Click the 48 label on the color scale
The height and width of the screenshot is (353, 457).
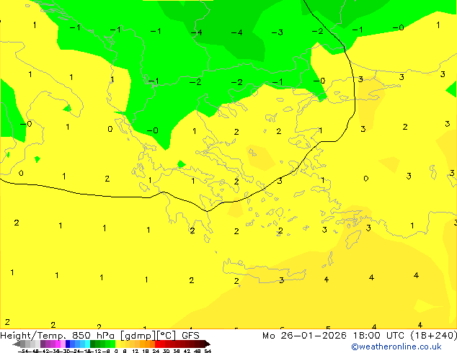coord(198,352)
